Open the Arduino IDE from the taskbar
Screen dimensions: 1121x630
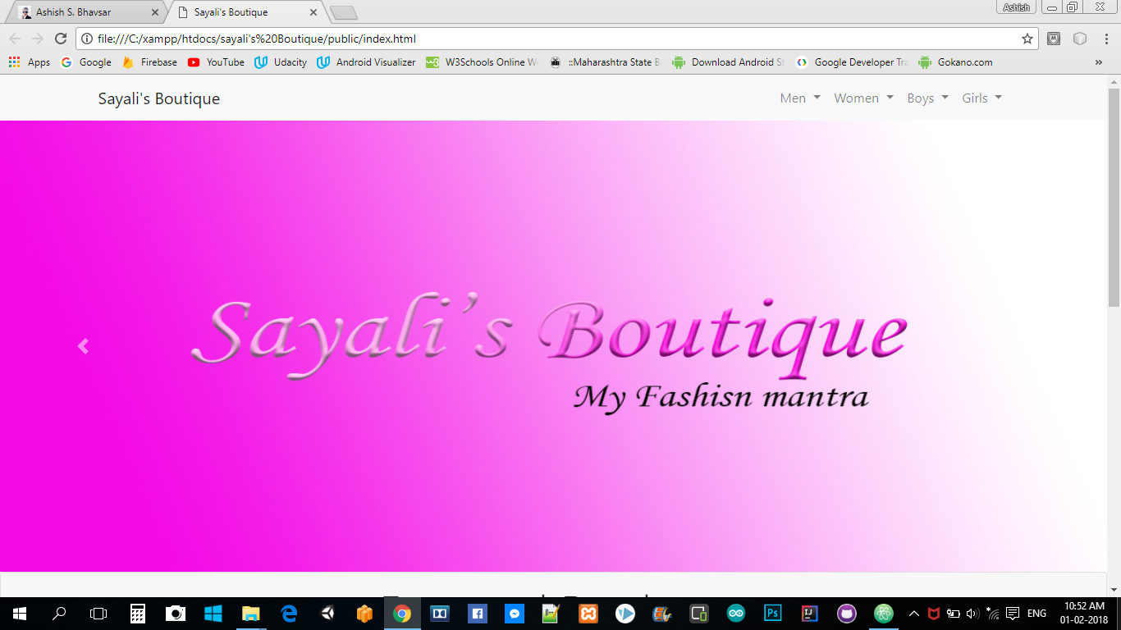point(735,613)
